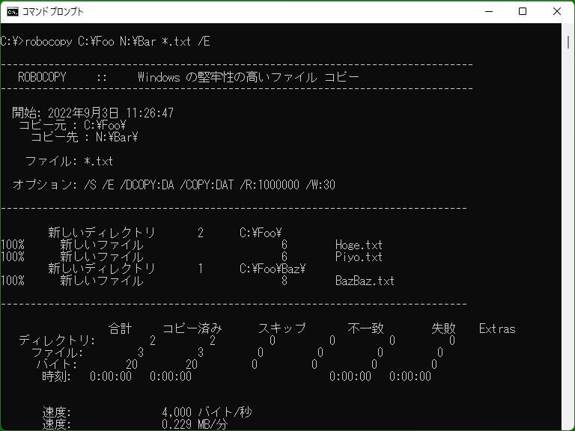The width and height of the screenshot is (575, 431).
Task: Click the ROBOCOPY header word
Action: pyautogui.click(x=42, y=77)
